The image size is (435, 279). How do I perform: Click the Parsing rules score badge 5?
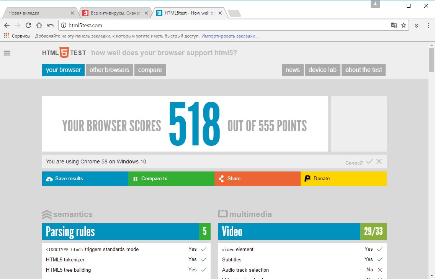pyautogui.click(x=205, y=232)
